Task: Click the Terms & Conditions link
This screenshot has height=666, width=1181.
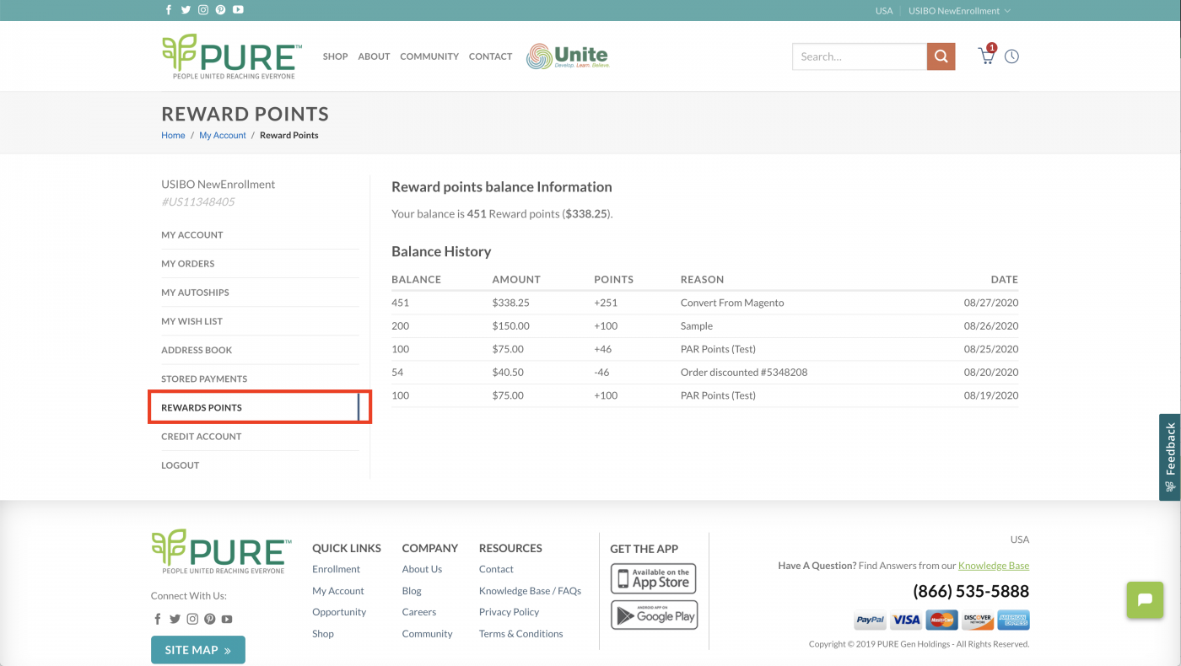Action: pos(520,634)
